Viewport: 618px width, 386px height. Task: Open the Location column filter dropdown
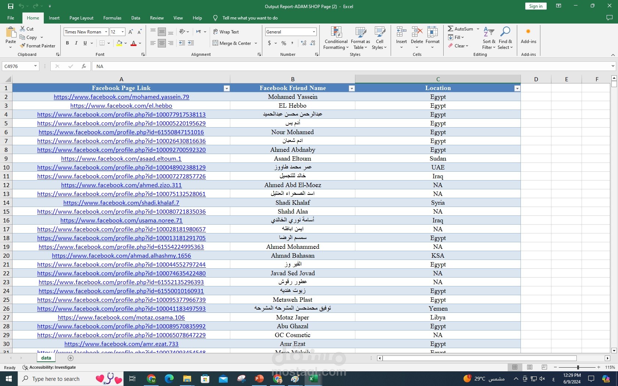517,88
